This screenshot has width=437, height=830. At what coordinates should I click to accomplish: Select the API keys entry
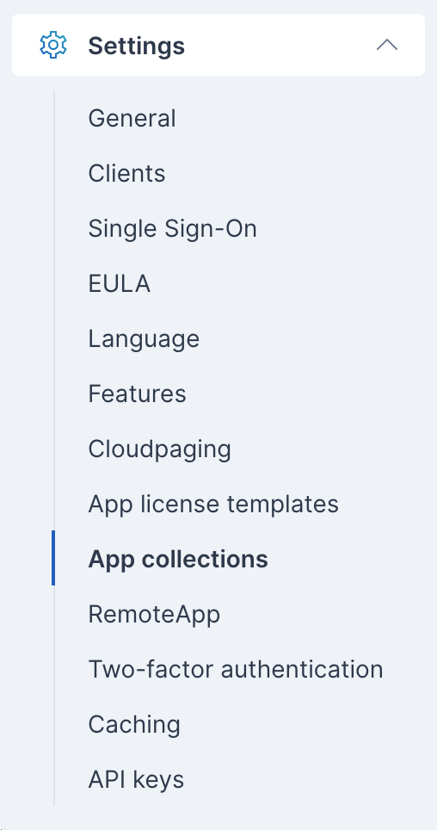136,779
